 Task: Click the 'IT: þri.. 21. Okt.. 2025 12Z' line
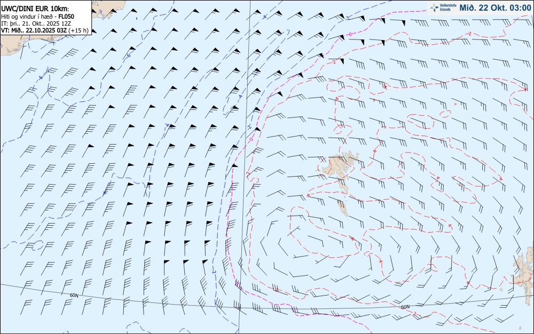click(36, 23)
